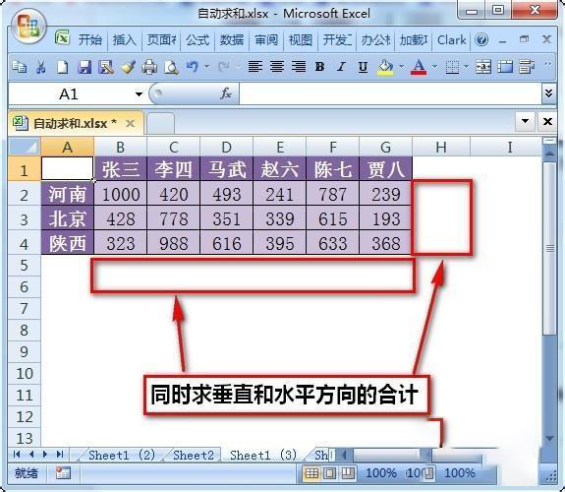Toggle Italic formatting
The height and width of the screenshot is (492, 565).
tap(341, 67)
